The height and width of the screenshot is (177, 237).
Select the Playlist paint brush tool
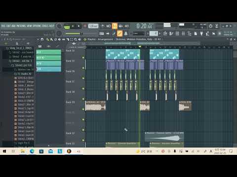51,39
